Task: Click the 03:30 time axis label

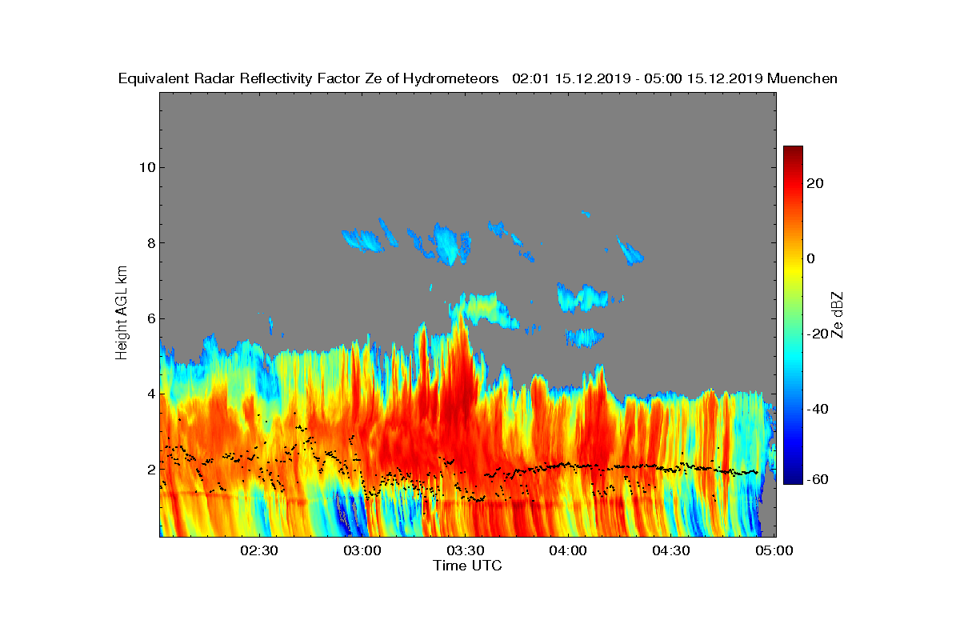Action: [466, 551]
